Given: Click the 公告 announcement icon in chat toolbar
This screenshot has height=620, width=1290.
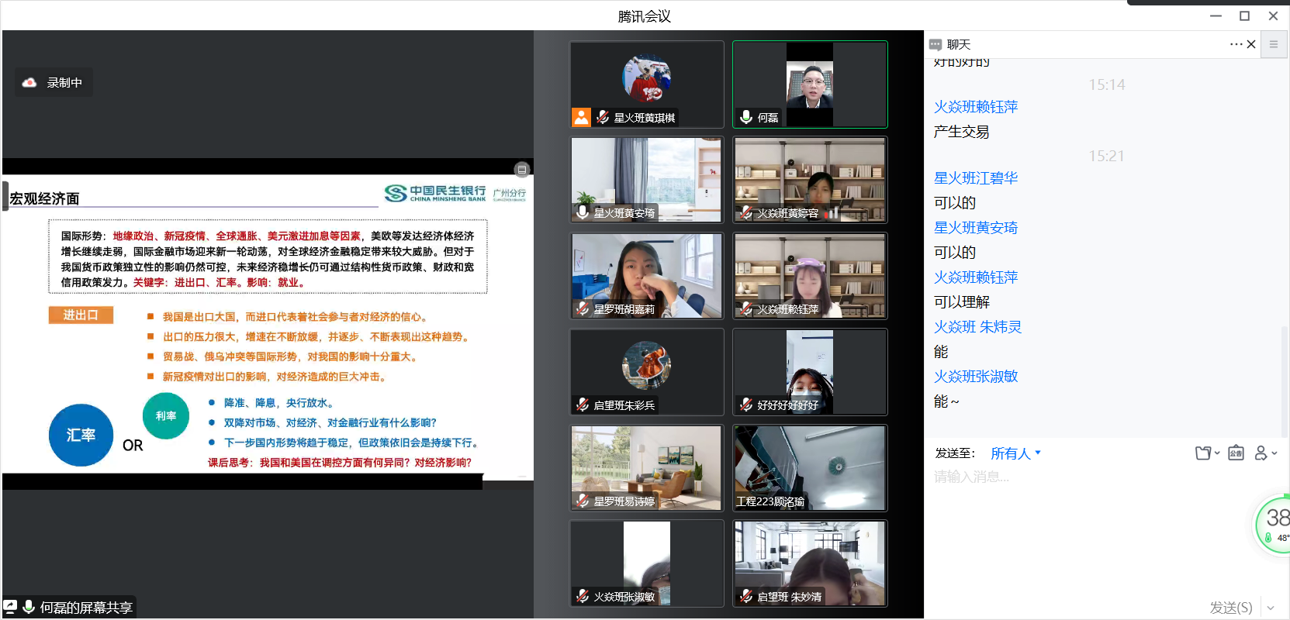Looking at the screenshot, I should [x=1236, y=453].
